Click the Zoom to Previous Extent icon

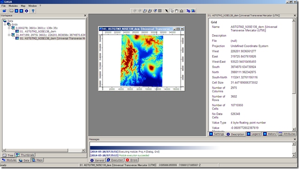click(x=135, y=11)
